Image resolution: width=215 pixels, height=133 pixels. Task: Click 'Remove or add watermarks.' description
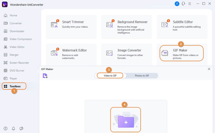pyautogui.click(x=70, y=56)
